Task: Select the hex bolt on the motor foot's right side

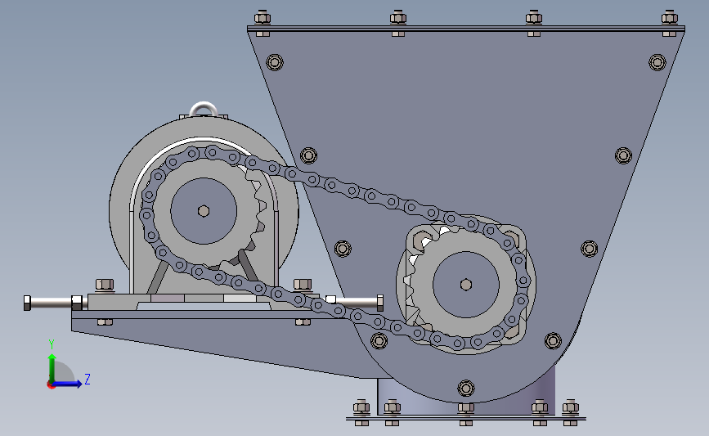Action: (x=303, y=285)
